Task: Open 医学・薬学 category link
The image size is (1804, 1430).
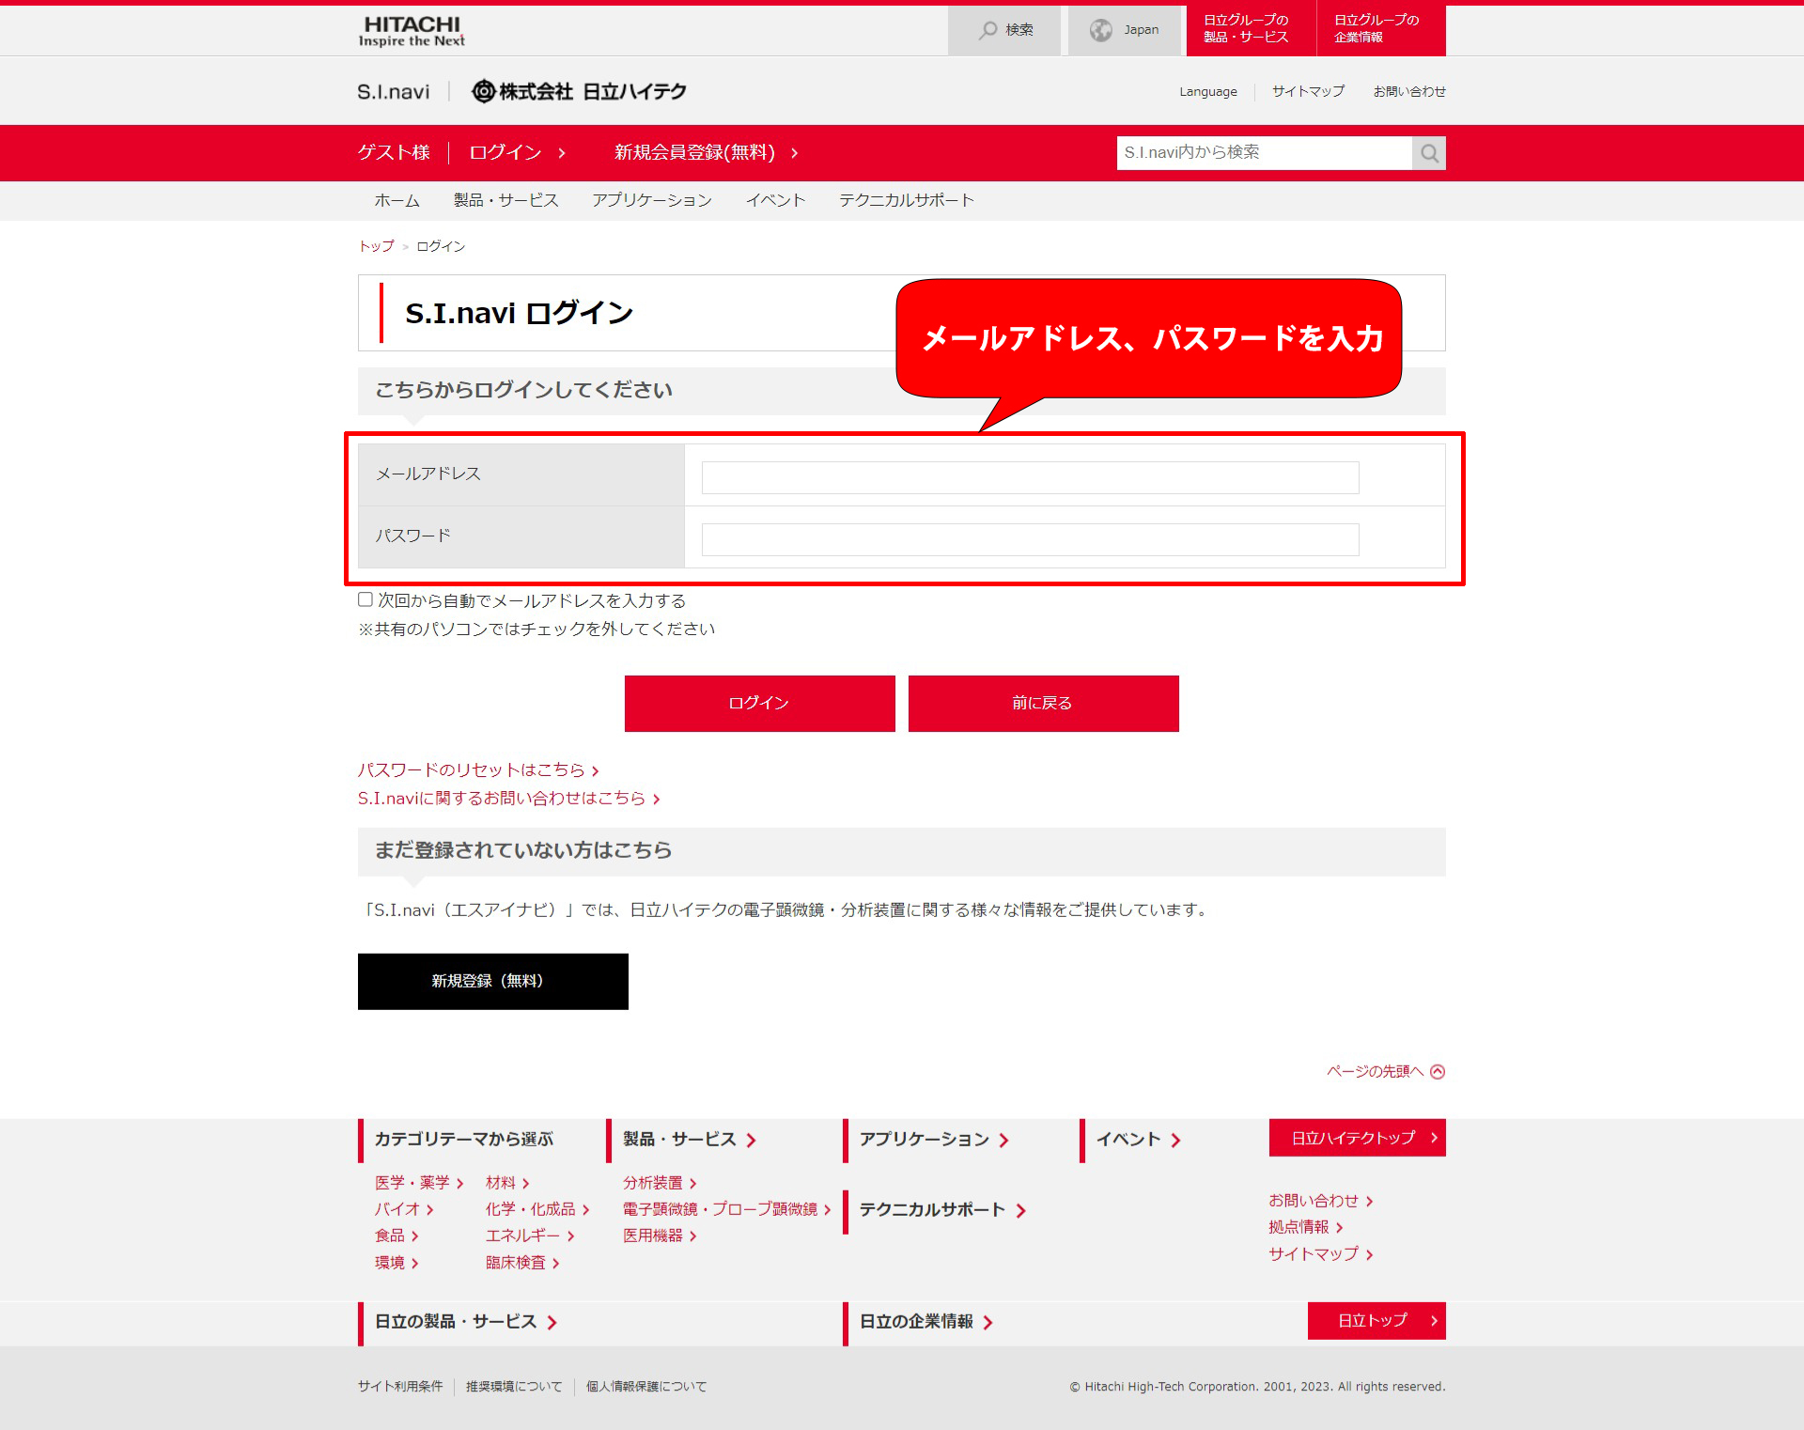Action: pos(419,1183)
